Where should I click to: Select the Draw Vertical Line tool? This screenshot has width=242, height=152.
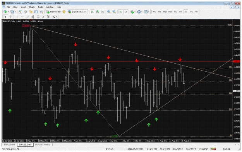coord(17,17)
